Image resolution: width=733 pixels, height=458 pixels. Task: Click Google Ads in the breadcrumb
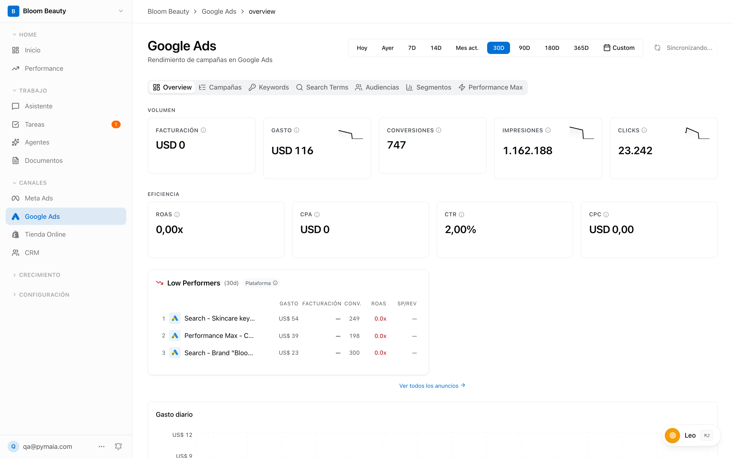point(219,11)
